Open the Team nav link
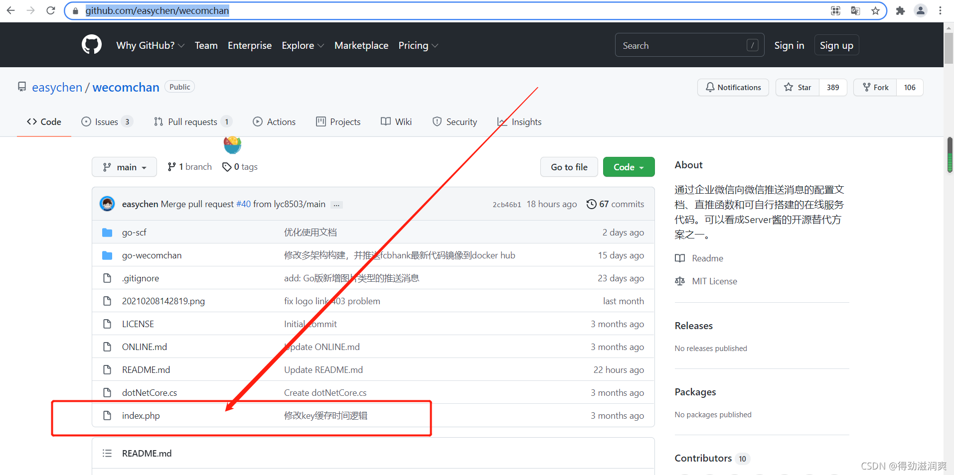The image size is (954, 475). tap(206, 45)
